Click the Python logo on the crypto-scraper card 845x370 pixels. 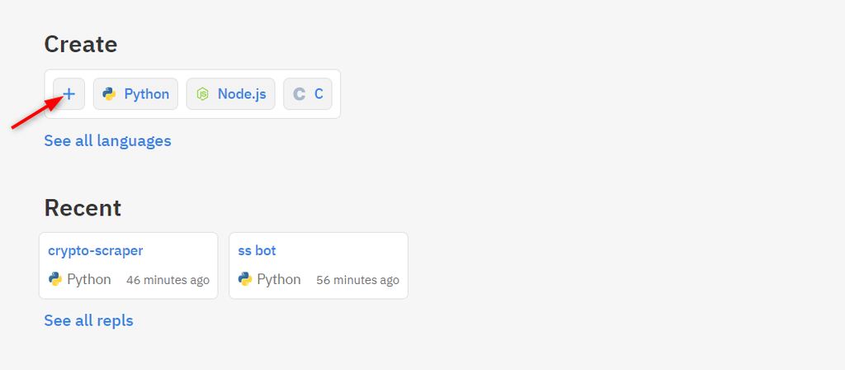tap(55, 279)
